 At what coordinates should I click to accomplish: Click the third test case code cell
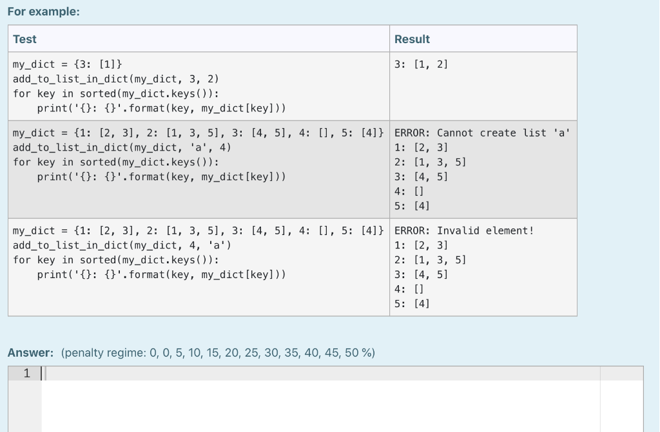(x=193, y=267)
